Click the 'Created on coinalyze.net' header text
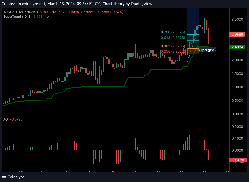 coord(23,4)
